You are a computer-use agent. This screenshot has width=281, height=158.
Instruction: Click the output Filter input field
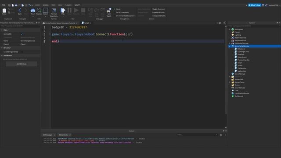[x=197, y=135]
